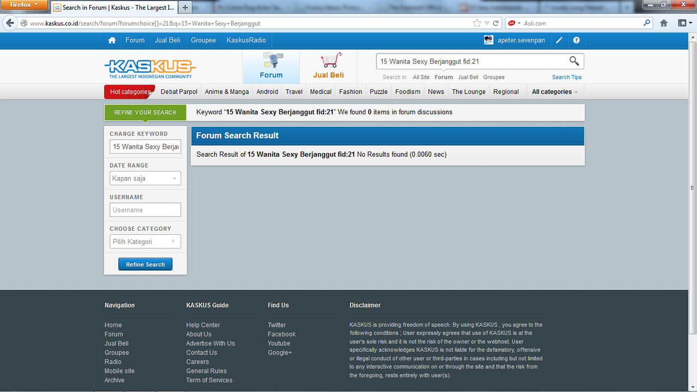Open the Forum section icon tab
Image resolution: width=697 pixels, height=392 pixels.
[x=271, y=66]
